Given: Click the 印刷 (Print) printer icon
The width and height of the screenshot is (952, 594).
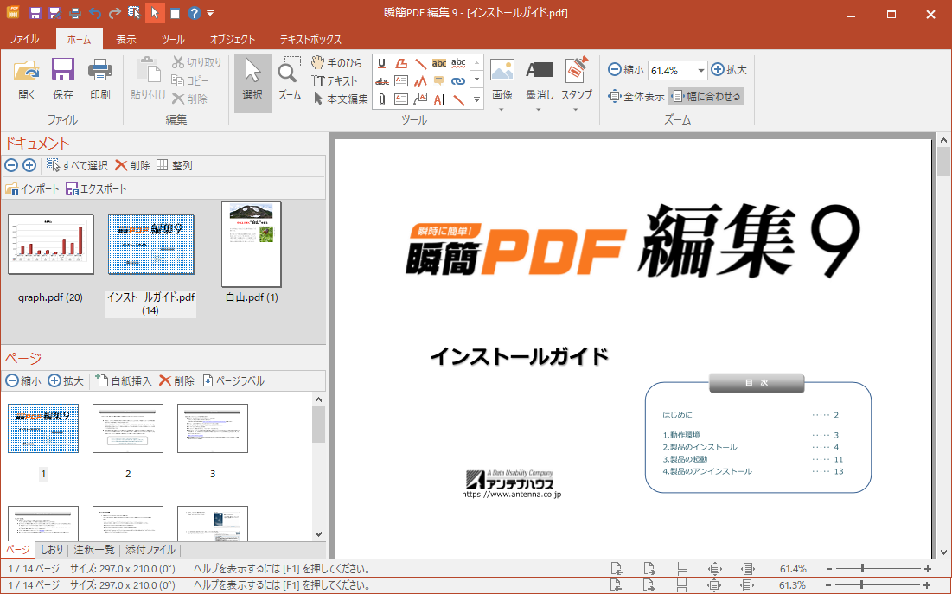Looking at the screenshot, I should click(x=100, y=70).
